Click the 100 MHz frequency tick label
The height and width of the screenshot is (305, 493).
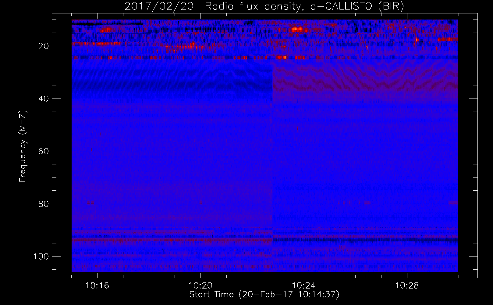coord(41,257)
